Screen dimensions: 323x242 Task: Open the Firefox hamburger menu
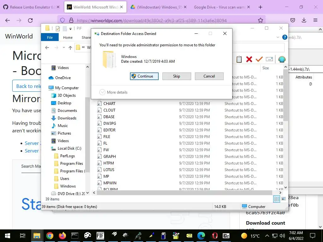tap(315, 20)
